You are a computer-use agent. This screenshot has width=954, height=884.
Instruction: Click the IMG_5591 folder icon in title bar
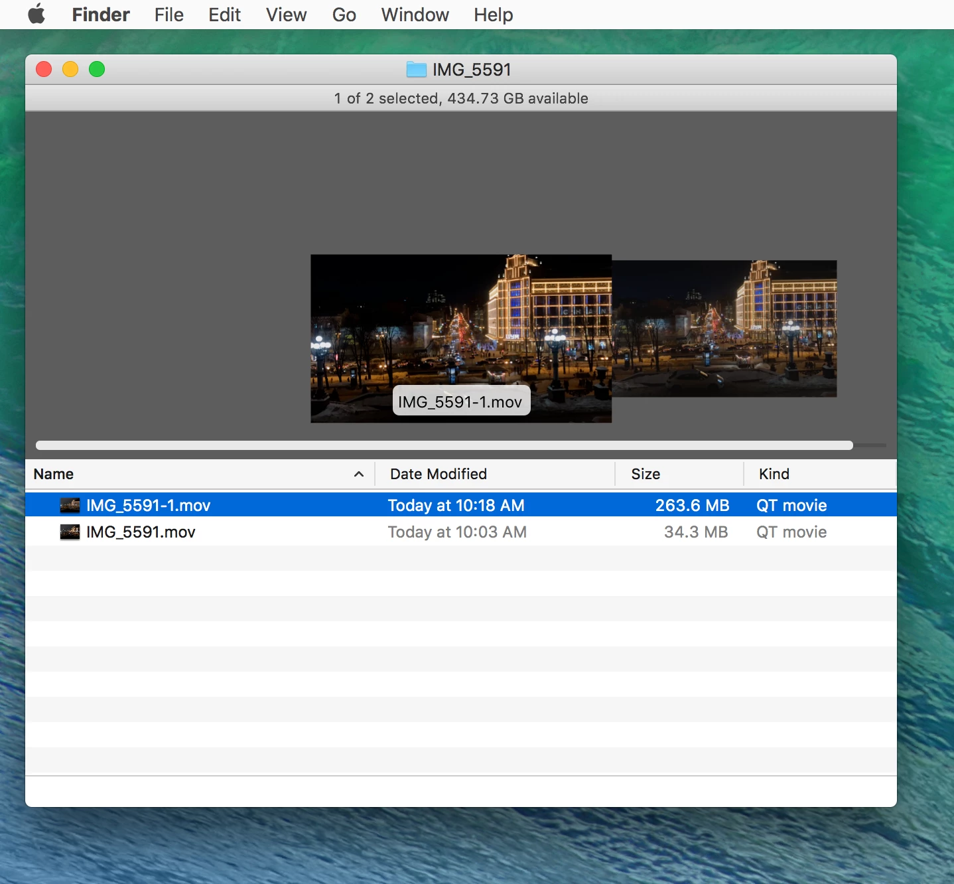[x=416, y=69]
